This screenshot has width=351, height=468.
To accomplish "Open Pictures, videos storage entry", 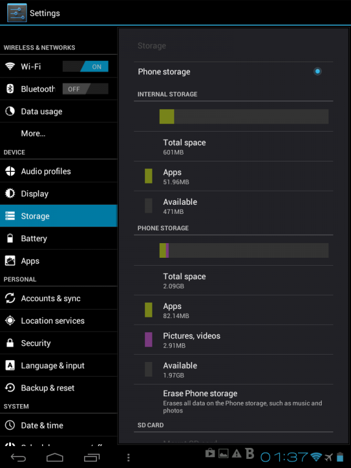I will tap(233, 339).
